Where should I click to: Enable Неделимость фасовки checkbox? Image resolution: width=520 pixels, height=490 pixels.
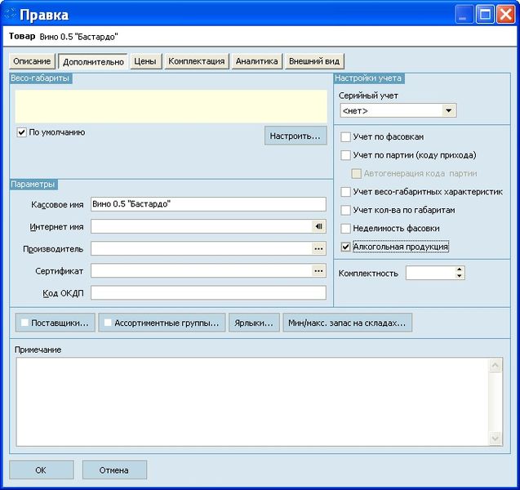coord(345,228)
